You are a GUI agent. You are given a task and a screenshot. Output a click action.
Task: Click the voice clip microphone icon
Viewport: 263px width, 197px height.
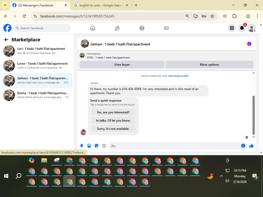tap(82, 146)
